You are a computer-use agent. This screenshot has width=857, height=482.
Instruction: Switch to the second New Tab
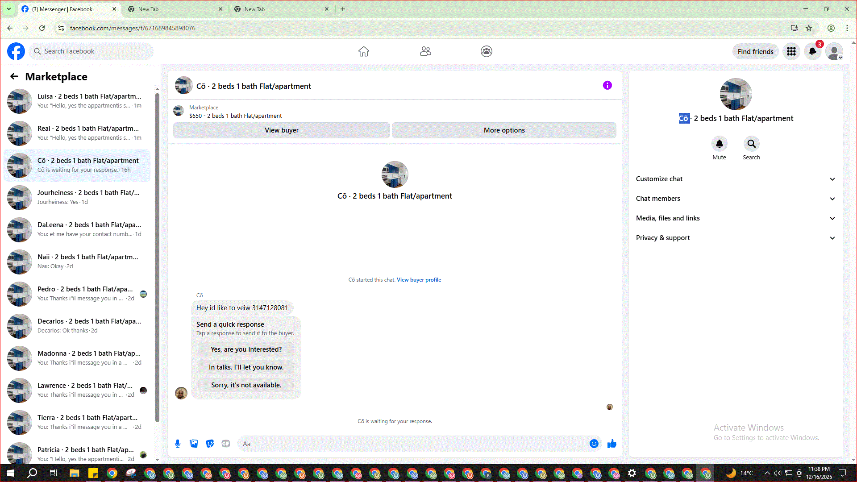(x=175, y=9)
